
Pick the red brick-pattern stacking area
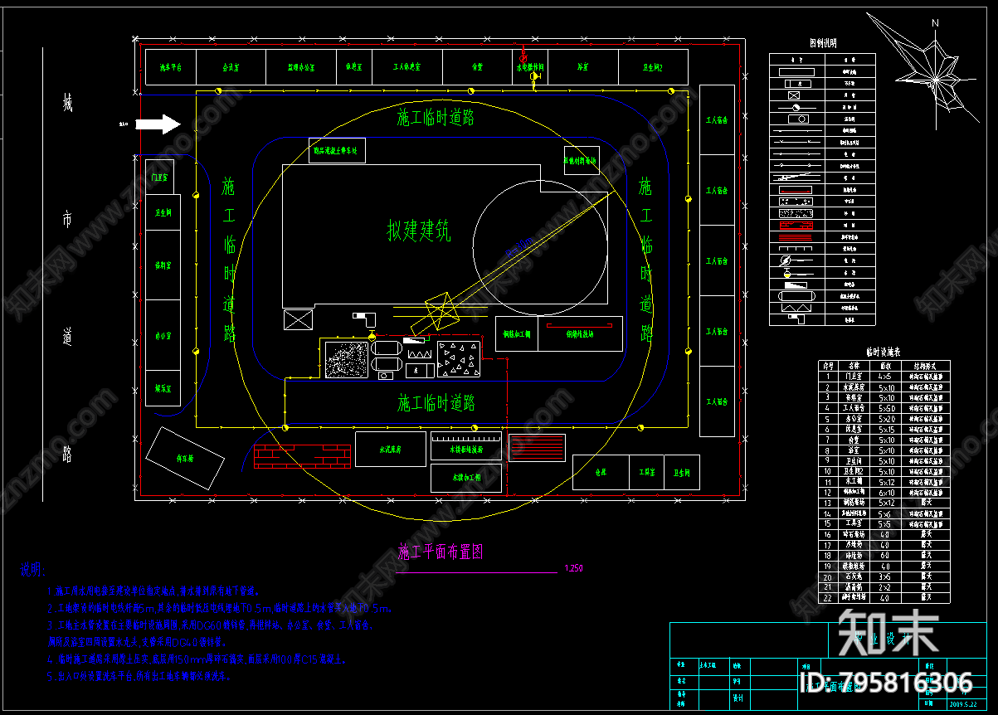click(302, 456)
